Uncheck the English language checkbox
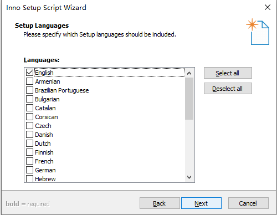 tap(29, 73)
